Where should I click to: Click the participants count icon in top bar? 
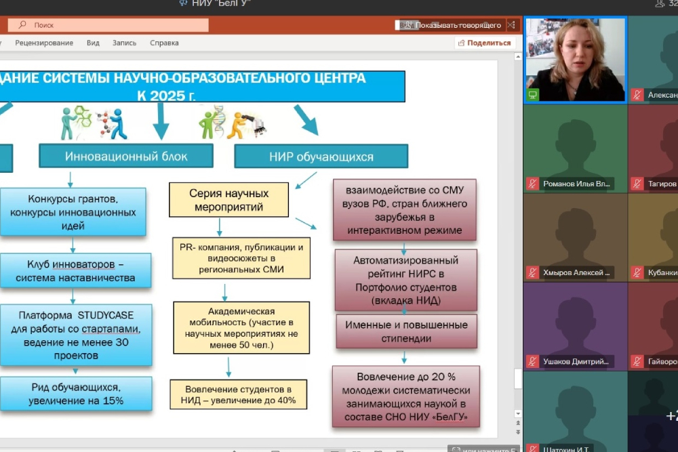659,4
